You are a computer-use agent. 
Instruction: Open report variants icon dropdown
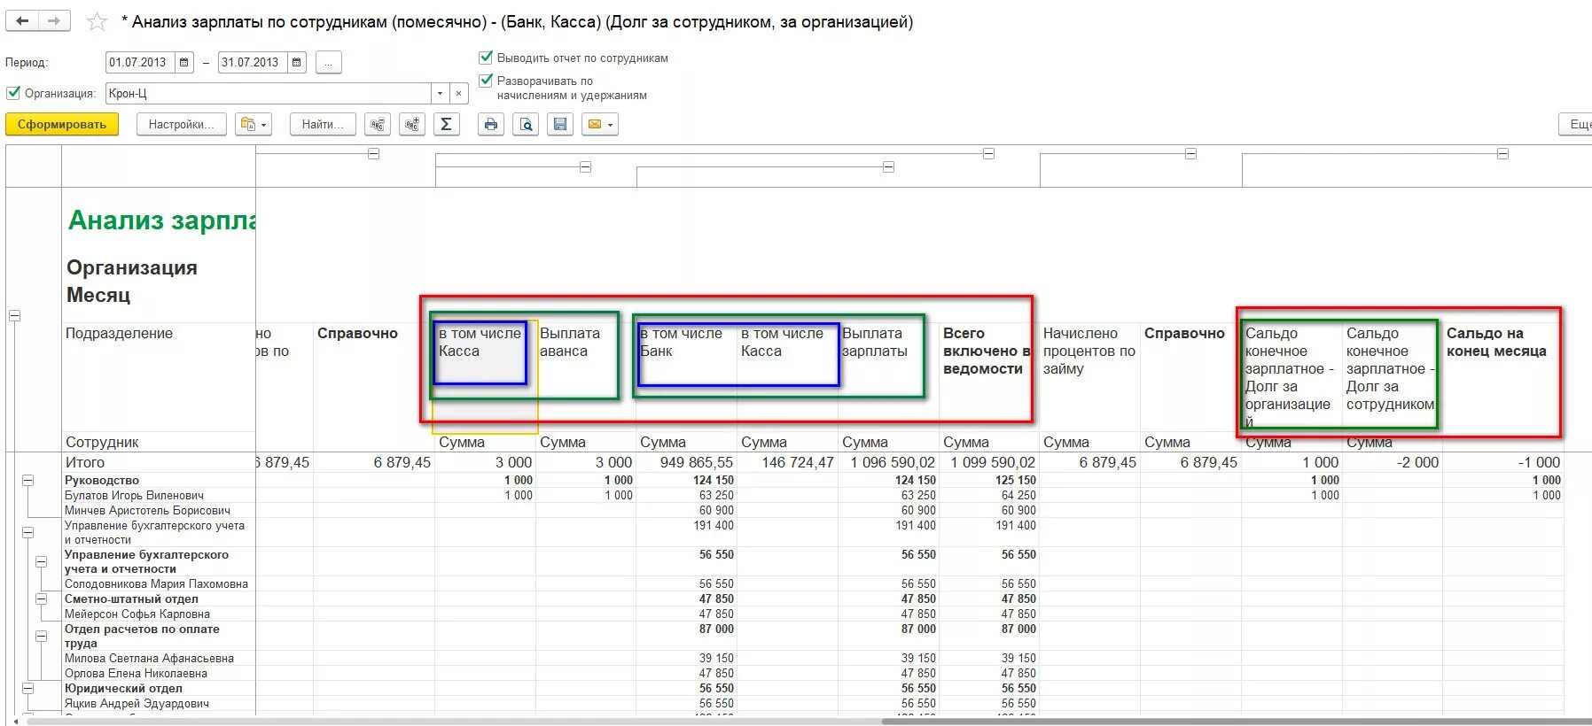254,125
